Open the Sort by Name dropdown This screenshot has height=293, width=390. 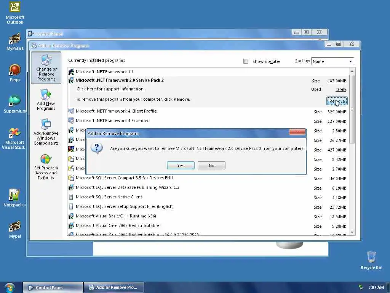click(332, 61)
